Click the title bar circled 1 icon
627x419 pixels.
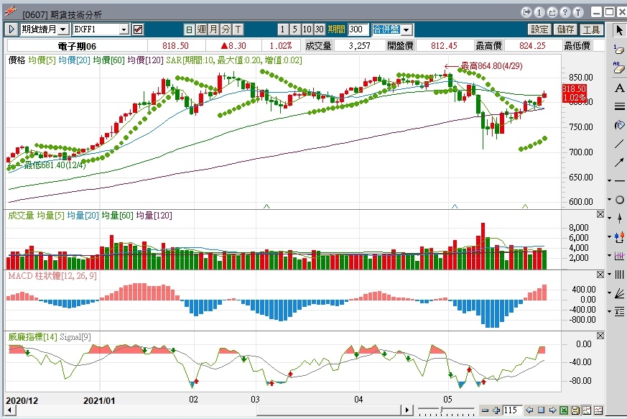[539, 12]
